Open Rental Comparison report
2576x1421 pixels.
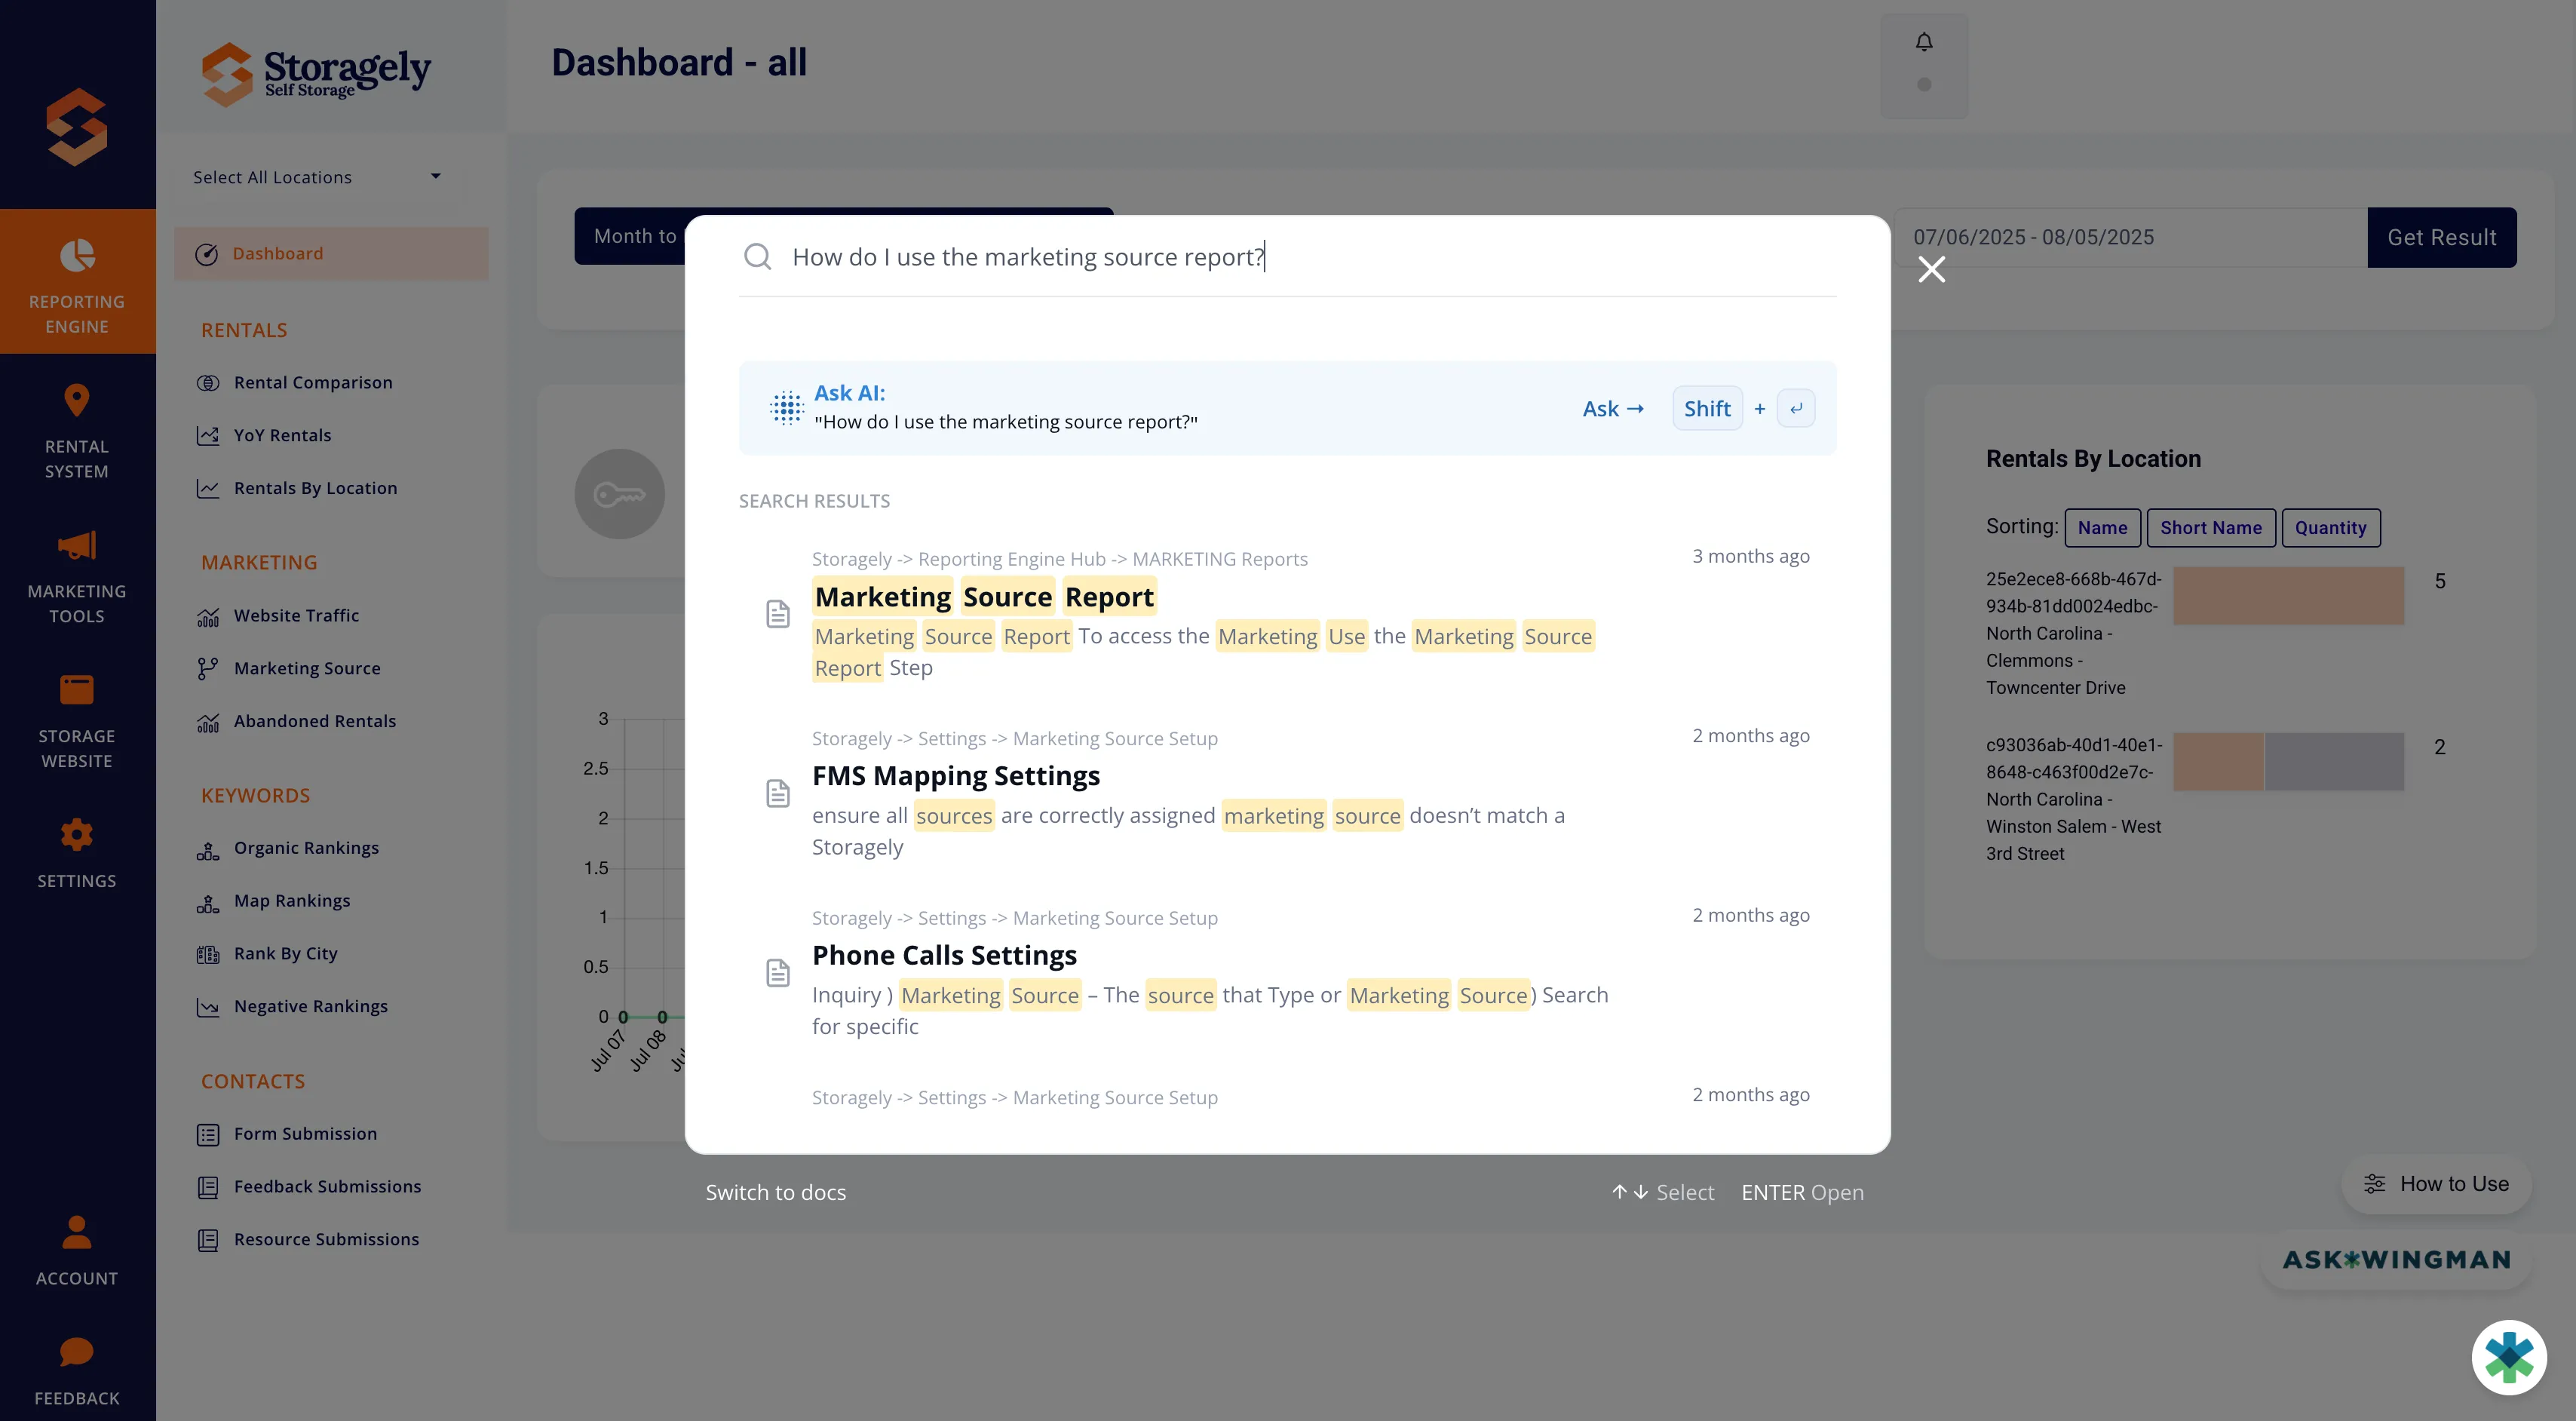pyautogui.click(x=312, y=383)
